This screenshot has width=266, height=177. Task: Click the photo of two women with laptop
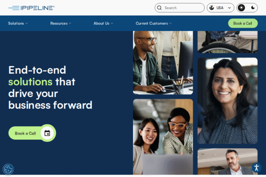[163, 137]
